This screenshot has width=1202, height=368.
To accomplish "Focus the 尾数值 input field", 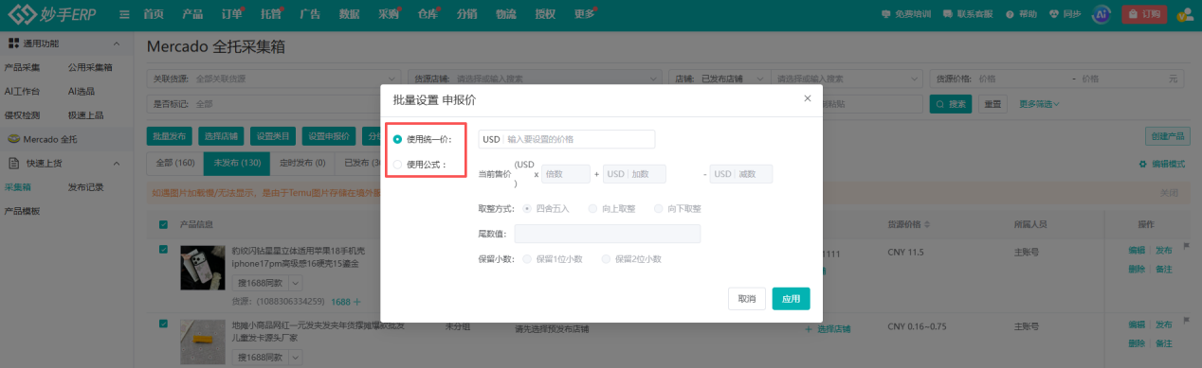I will [x=608, y=234].
